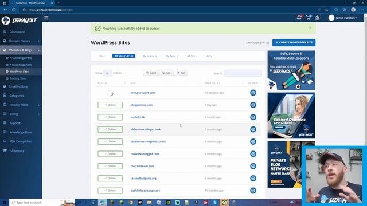Click the CSV export button
The height and width of the screenshot is (206, 367).
point(166,73)
